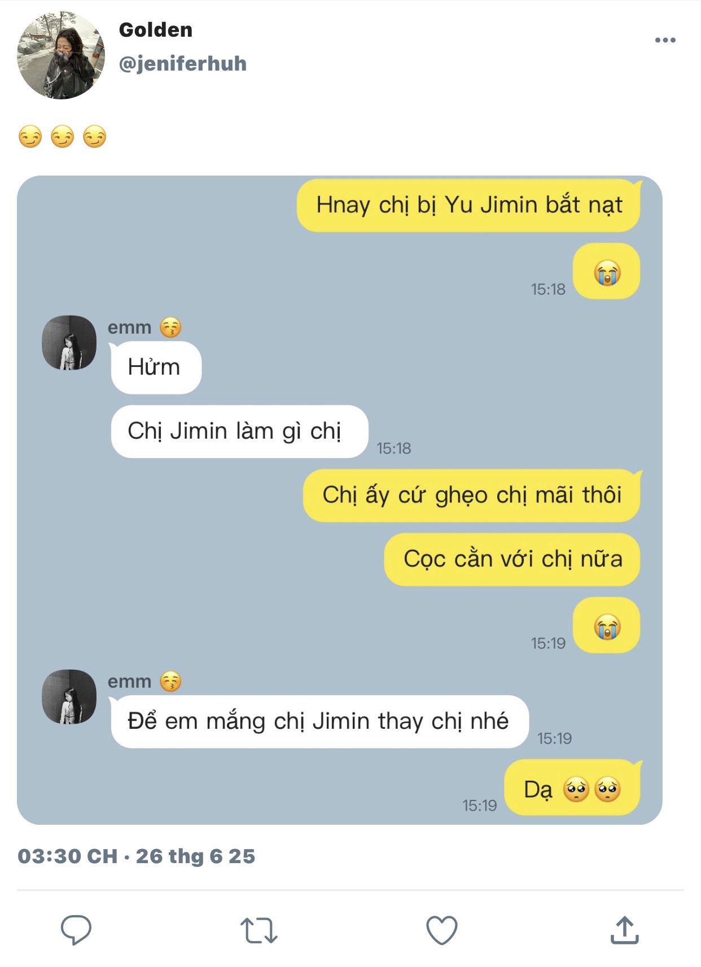Tap the 'Chị Jimin làm gì chị' bubble
Viewport: 701px width, 967px height.
click(x=239, y=431)
